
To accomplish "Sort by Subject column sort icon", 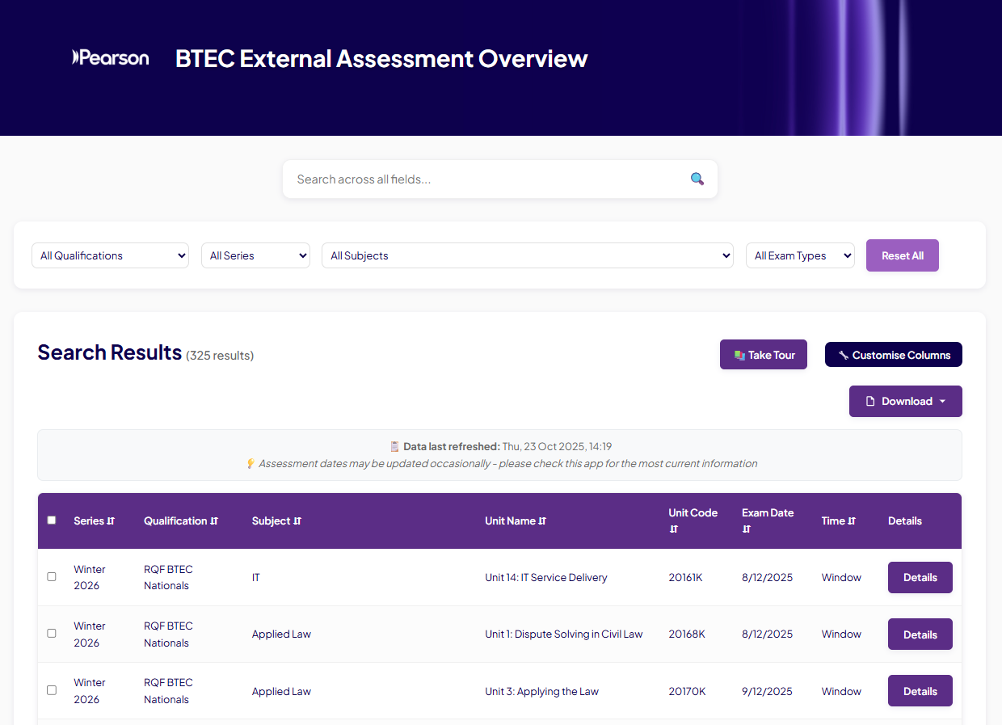I will [297, 521].
